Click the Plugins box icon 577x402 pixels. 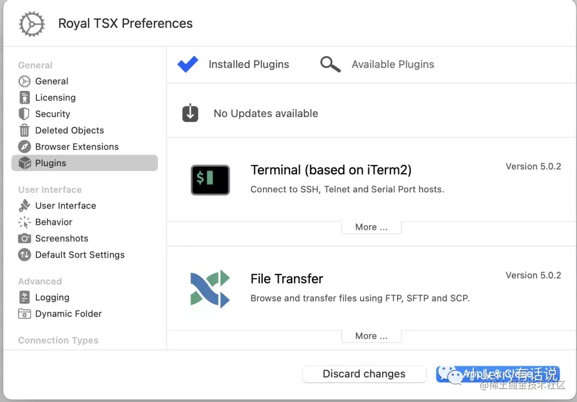point(25,163)
